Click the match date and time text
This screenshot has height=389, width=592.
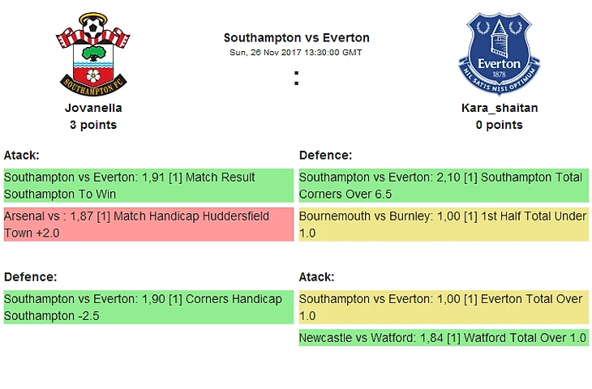296,52
